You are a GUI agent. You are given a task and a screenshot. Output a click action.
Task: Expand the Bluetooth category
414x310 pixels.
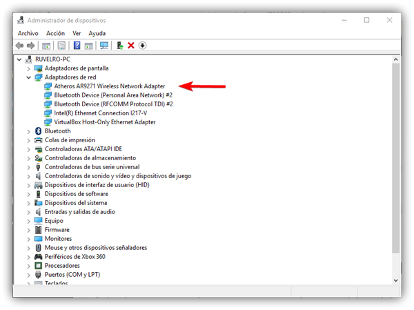click(x=28, y=131)
